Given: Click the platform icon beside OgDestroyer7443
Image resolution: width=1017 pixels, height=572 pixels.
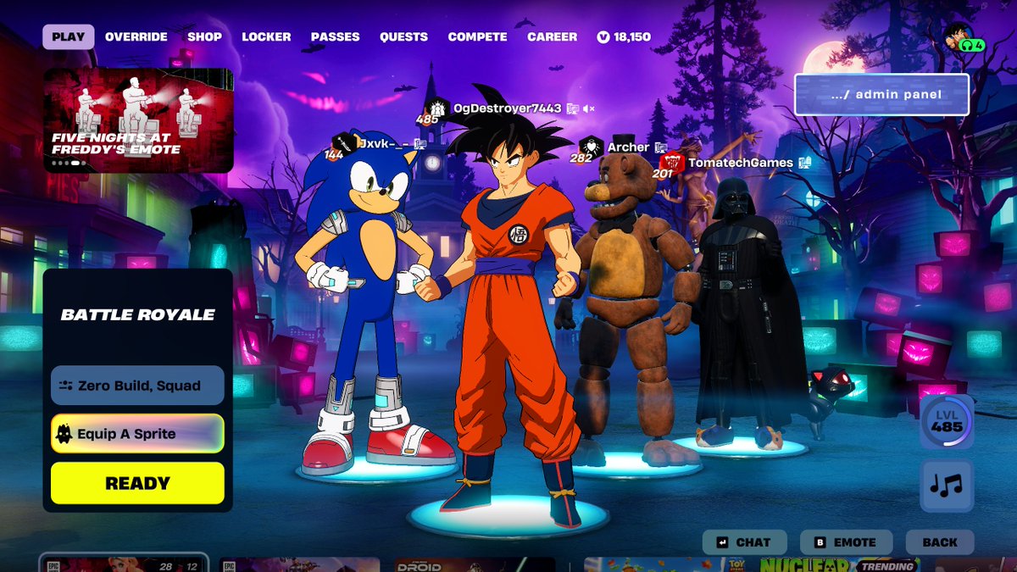Looking at the screenshot, I should pyautogui.click(x=573, y=108).
